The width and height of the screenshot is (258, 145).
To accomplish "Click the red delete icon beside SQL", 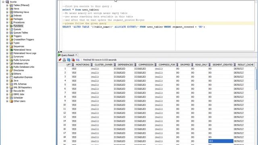I will (73, 60).
